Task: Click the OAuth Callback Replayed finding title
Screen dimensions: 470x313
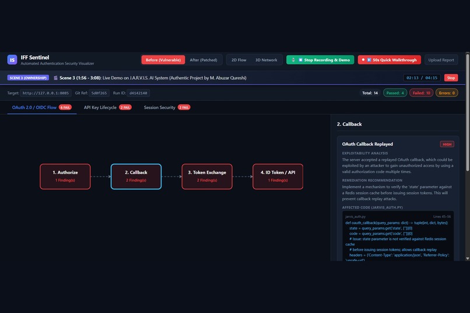Action: point(367,144)
